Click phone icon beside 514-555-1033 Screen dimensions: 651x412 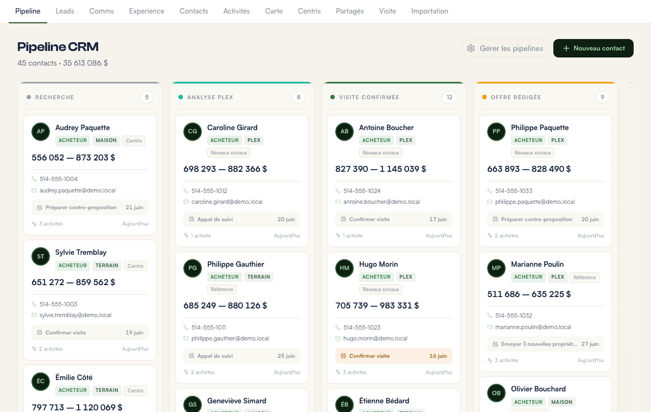[x=490, y=191]
